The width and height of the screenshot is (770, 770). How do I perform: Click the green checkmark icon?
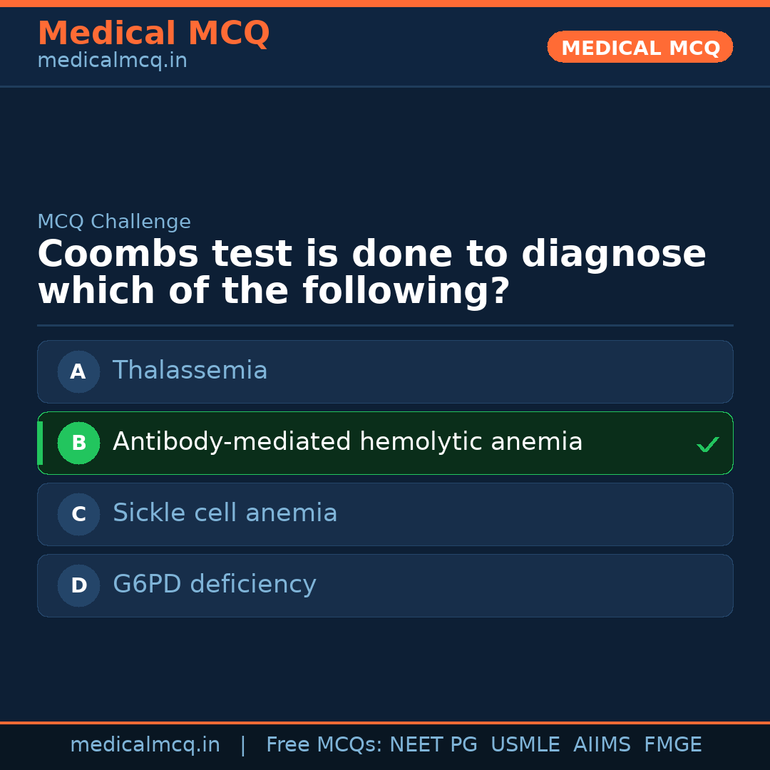point(707,444)
